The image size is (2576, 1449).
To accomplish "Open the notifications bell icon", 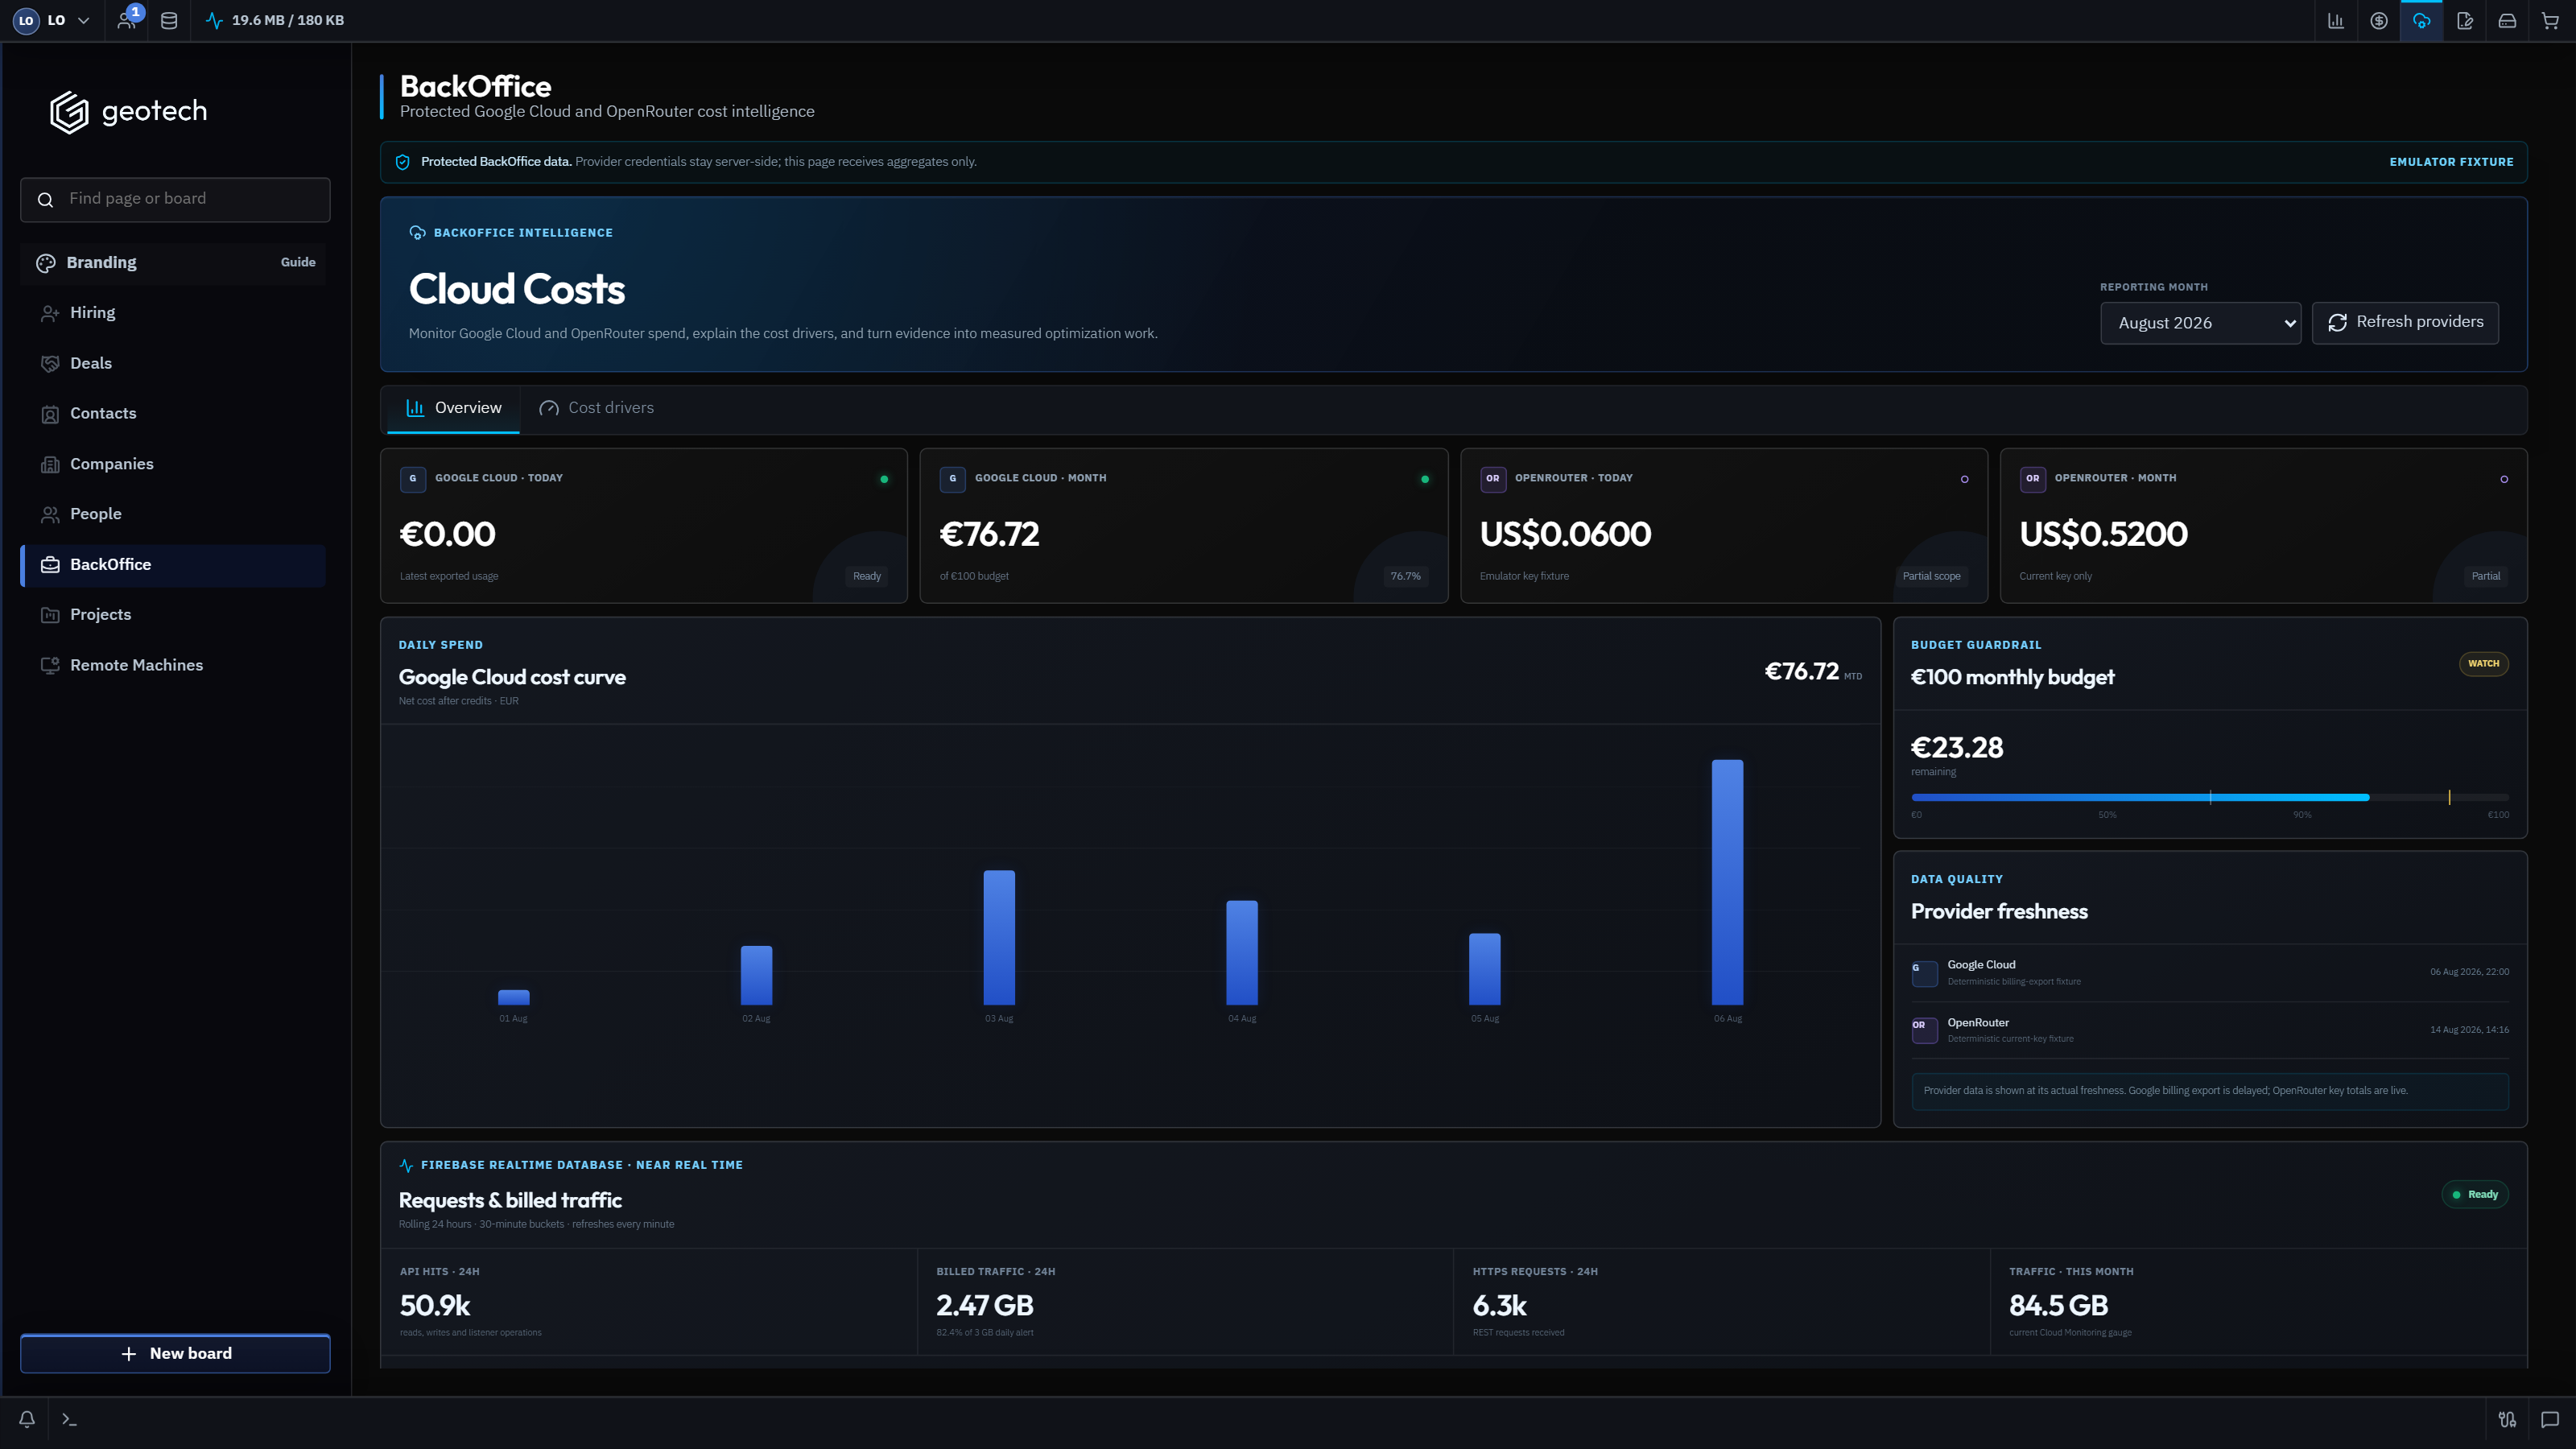I will pyautogui.click(x=27, y=1419).
